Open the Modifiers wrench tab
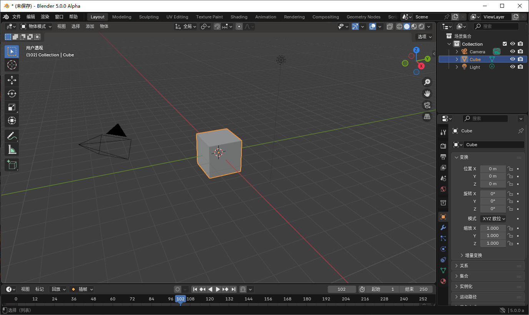 pyautogui.click(x=443, y=228)
